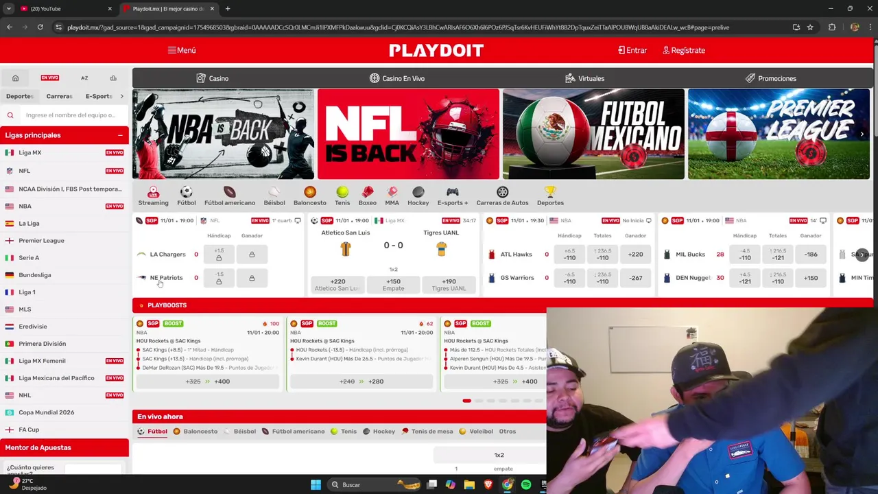Open File Explorer from the taskbar
This screenshot has width=878, height=494.
pos(469,485)
